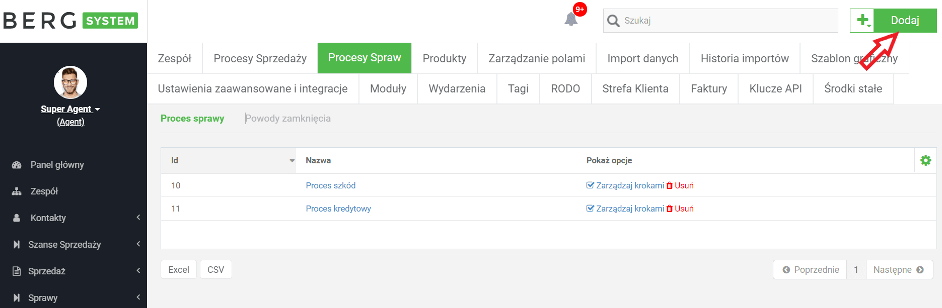Screen dimensions: 942x308
Task: Click the search magnifier icon
Action: 613,21
